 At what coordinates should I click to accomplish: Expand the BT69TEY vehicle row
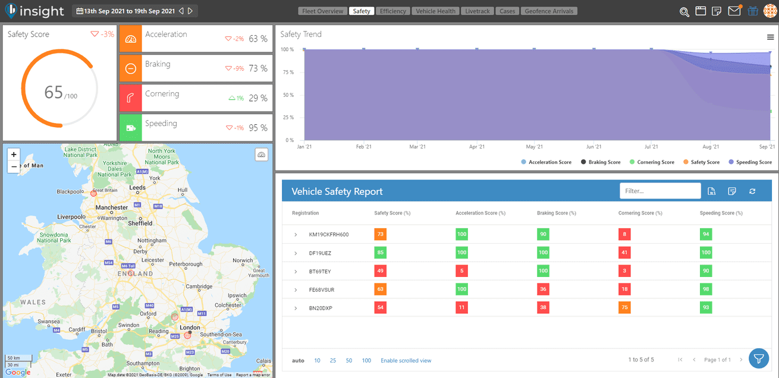tap(296, 271)
